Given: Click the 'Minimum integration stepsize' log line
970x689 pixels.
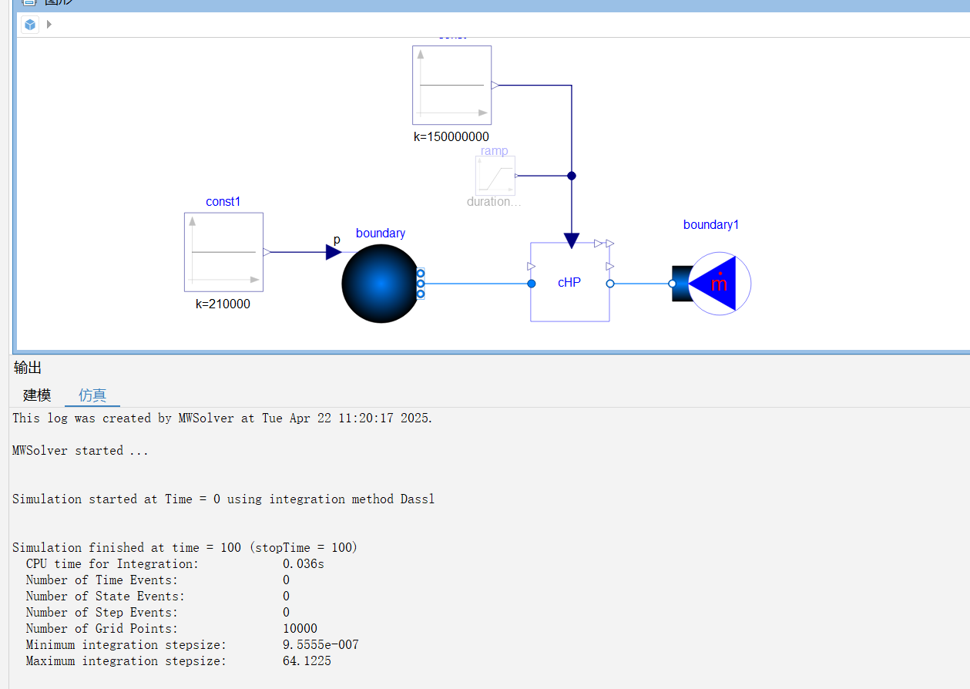Looking at the screenshot, I should (x=193, y=645).
